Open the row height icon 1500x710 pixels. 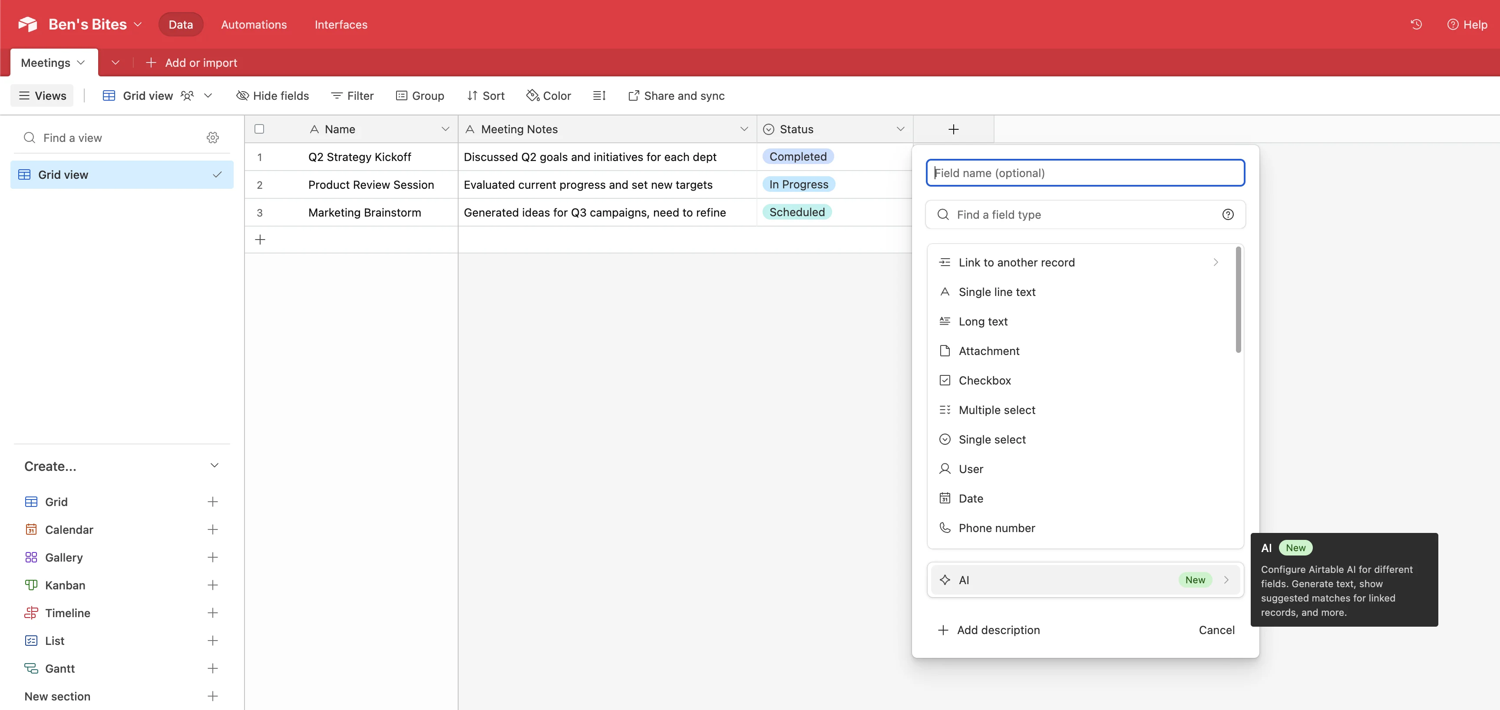(x=599, y=95)
